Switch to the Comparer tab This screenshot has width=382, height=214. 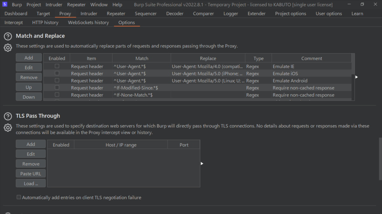tap(203, 14)
